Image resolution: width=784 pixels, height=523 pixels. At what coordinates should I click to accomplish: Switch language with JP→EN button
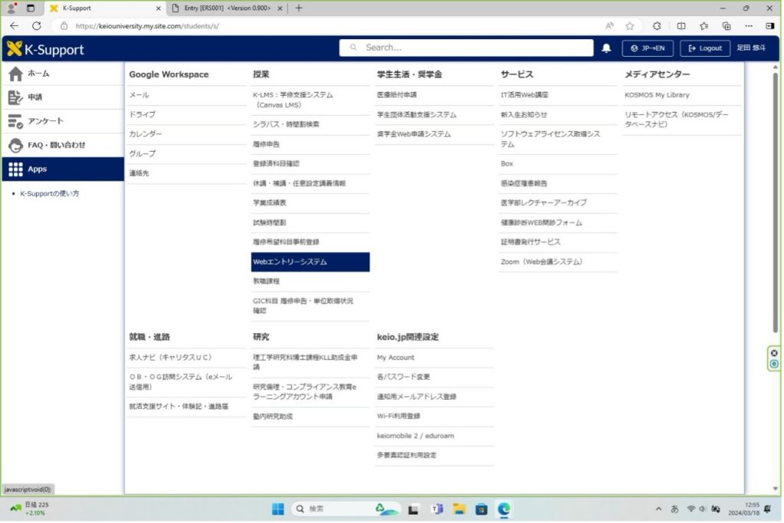tap(648, 48)
